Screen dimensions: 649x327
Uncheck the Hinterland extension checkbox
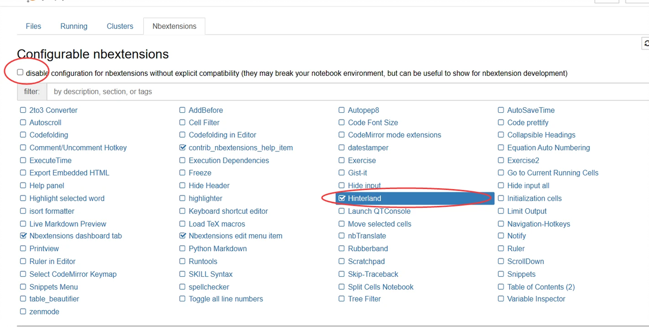(342, 198)
